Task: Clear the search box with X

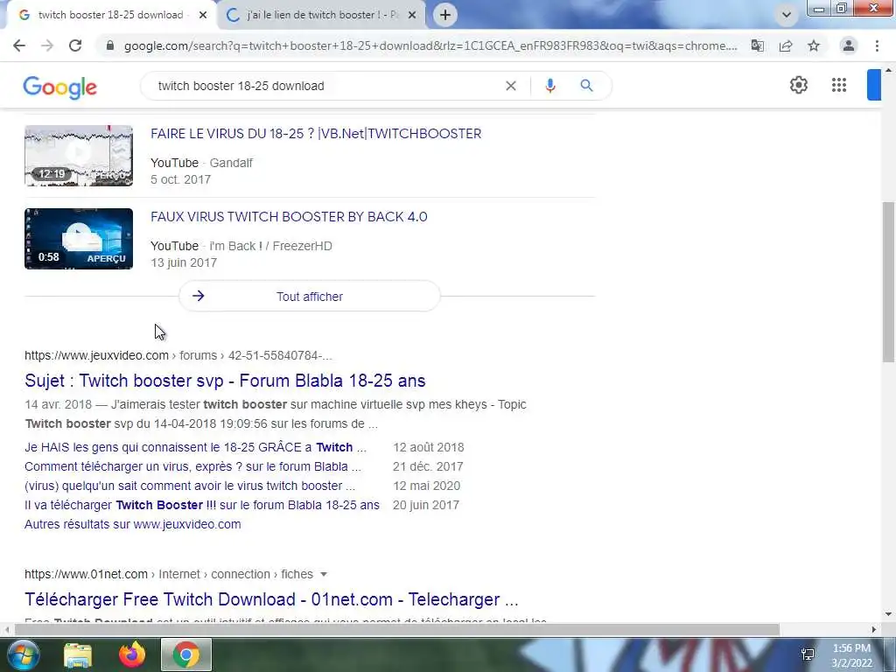Action: point(511,86)
